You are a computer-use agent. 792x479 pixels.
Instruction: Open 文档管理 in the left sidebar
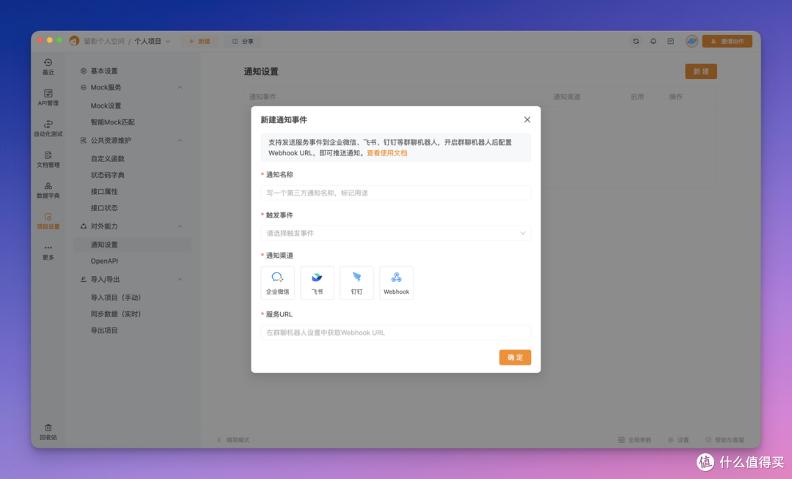point(48,160)
